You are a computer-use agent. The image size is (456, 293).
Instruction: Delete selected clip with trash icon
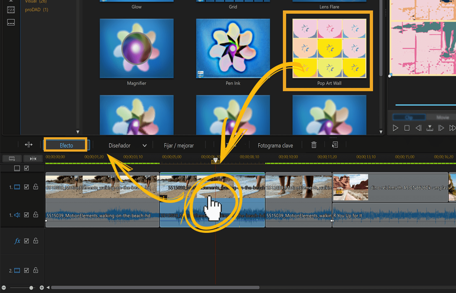tap(314, 145)
